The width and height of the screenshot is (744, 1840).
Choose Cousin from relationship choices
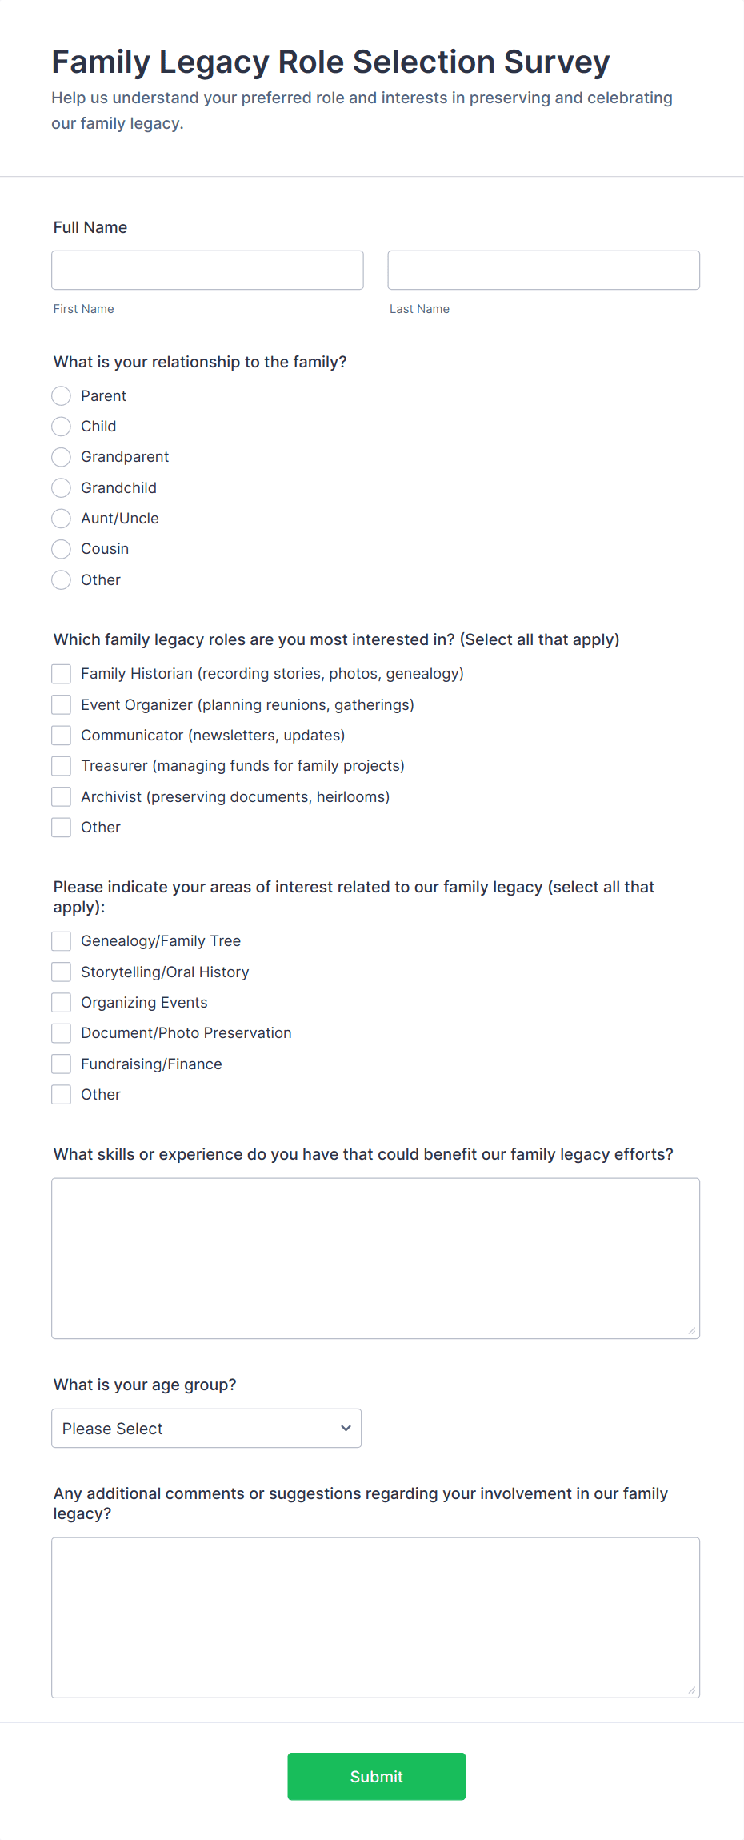pos(61,549)
